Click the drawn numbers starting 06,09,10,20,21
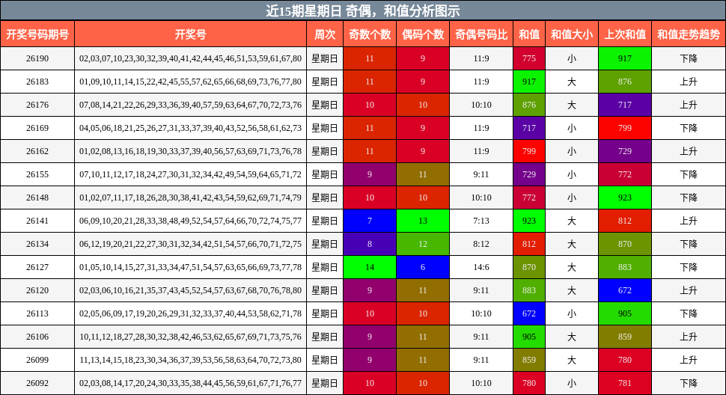 (190, 221)
